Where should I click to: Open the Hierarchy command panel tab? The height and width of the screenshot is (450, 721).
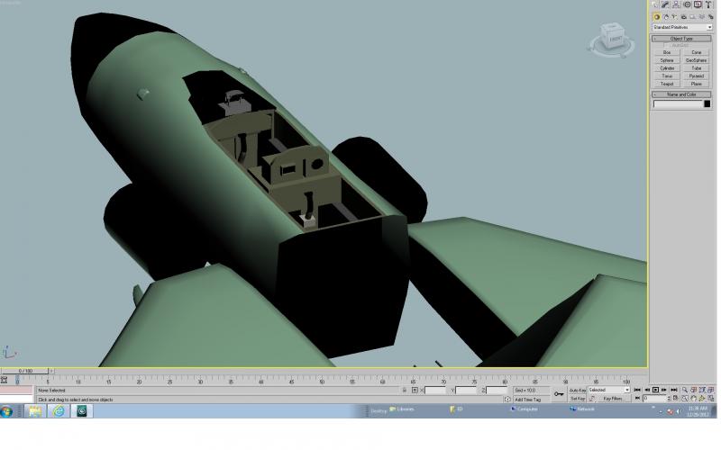pos(676,4)
